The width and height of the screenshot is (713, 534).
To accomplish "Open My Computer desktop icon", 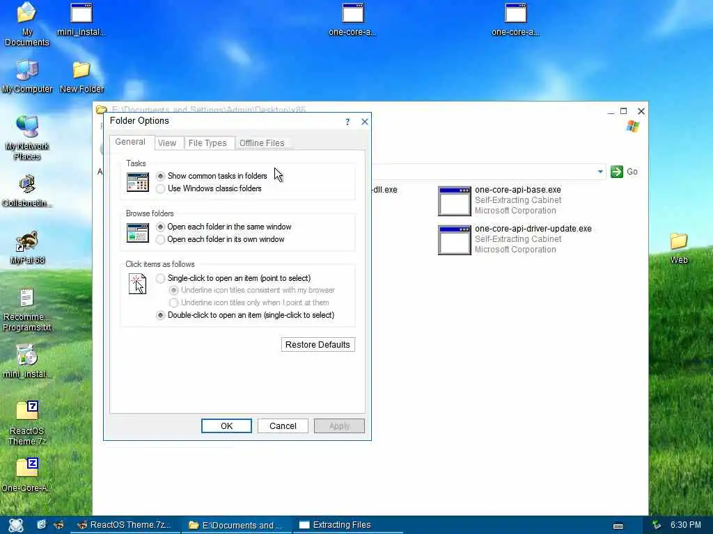I will pos(27,76).
